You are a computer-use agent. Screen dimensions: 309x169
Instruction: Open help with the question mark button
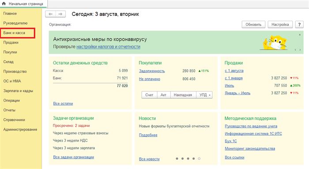[x=299, y=24]
